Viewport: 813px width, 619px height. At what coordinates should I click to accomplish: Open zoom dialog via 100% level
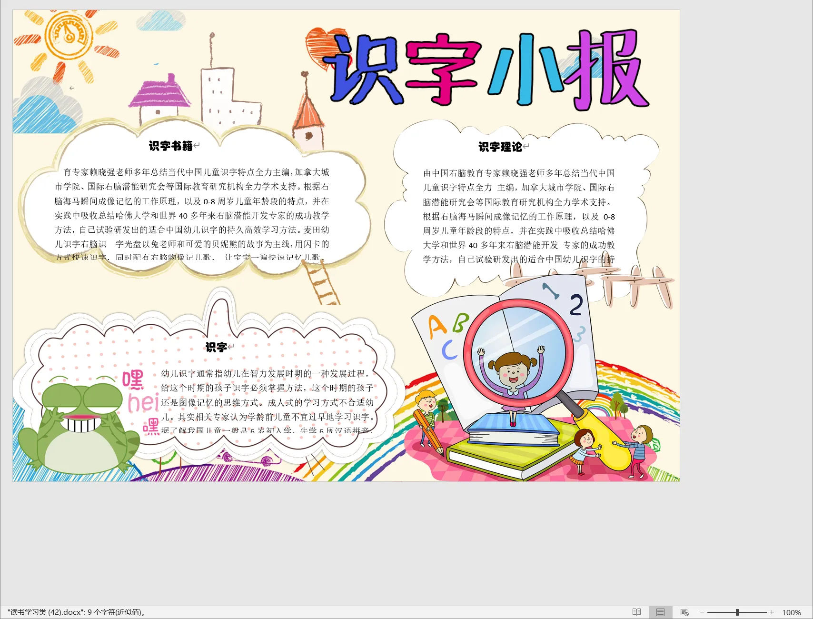point(791,612)
